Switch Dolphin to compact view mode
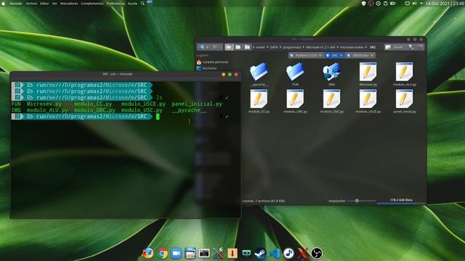The height and width of the screenshot is (261, 465). [238, 47]
